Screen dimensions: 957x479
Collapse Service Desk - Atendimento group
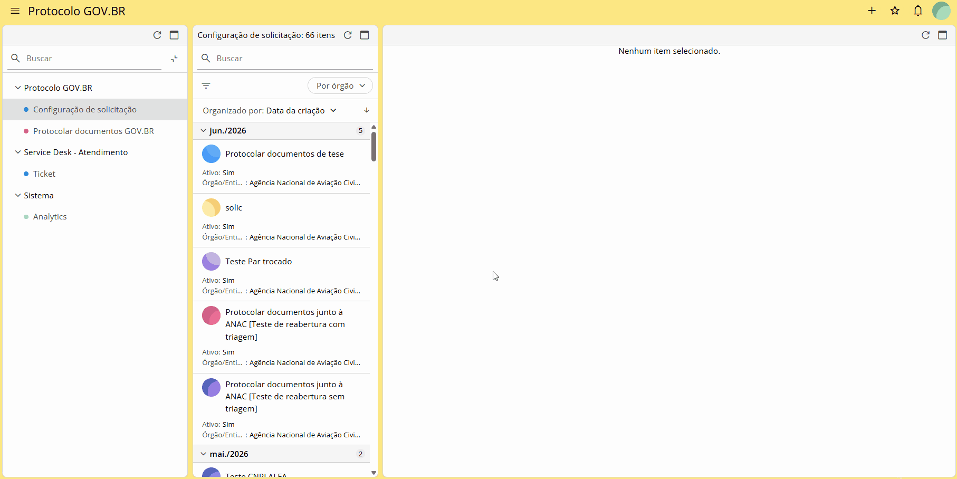(x=18, y=152)
